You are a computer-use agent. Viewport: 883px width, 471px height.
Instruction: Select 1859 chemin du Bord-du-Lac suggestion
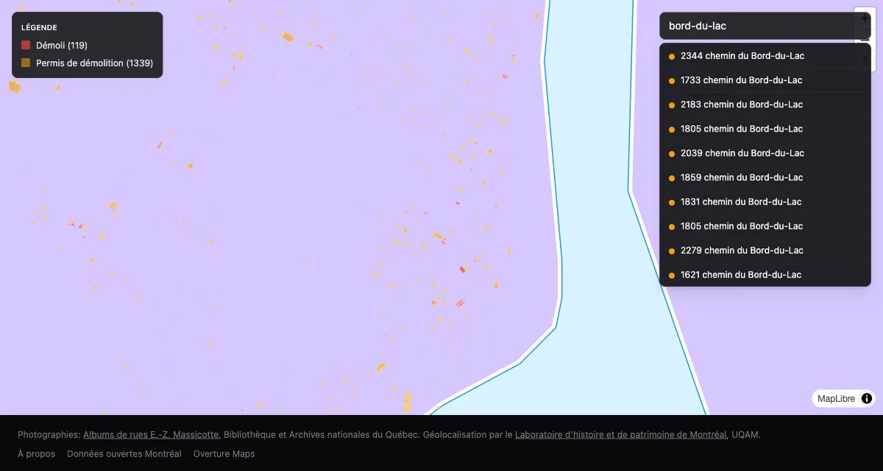765,177
